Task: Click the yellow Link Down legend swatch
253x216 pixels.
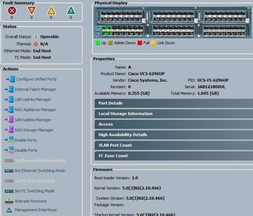Action: pos(154,43)
